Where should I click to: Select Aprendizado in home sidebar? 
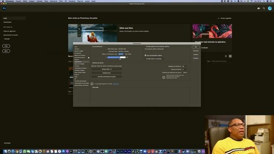[7, 22]
